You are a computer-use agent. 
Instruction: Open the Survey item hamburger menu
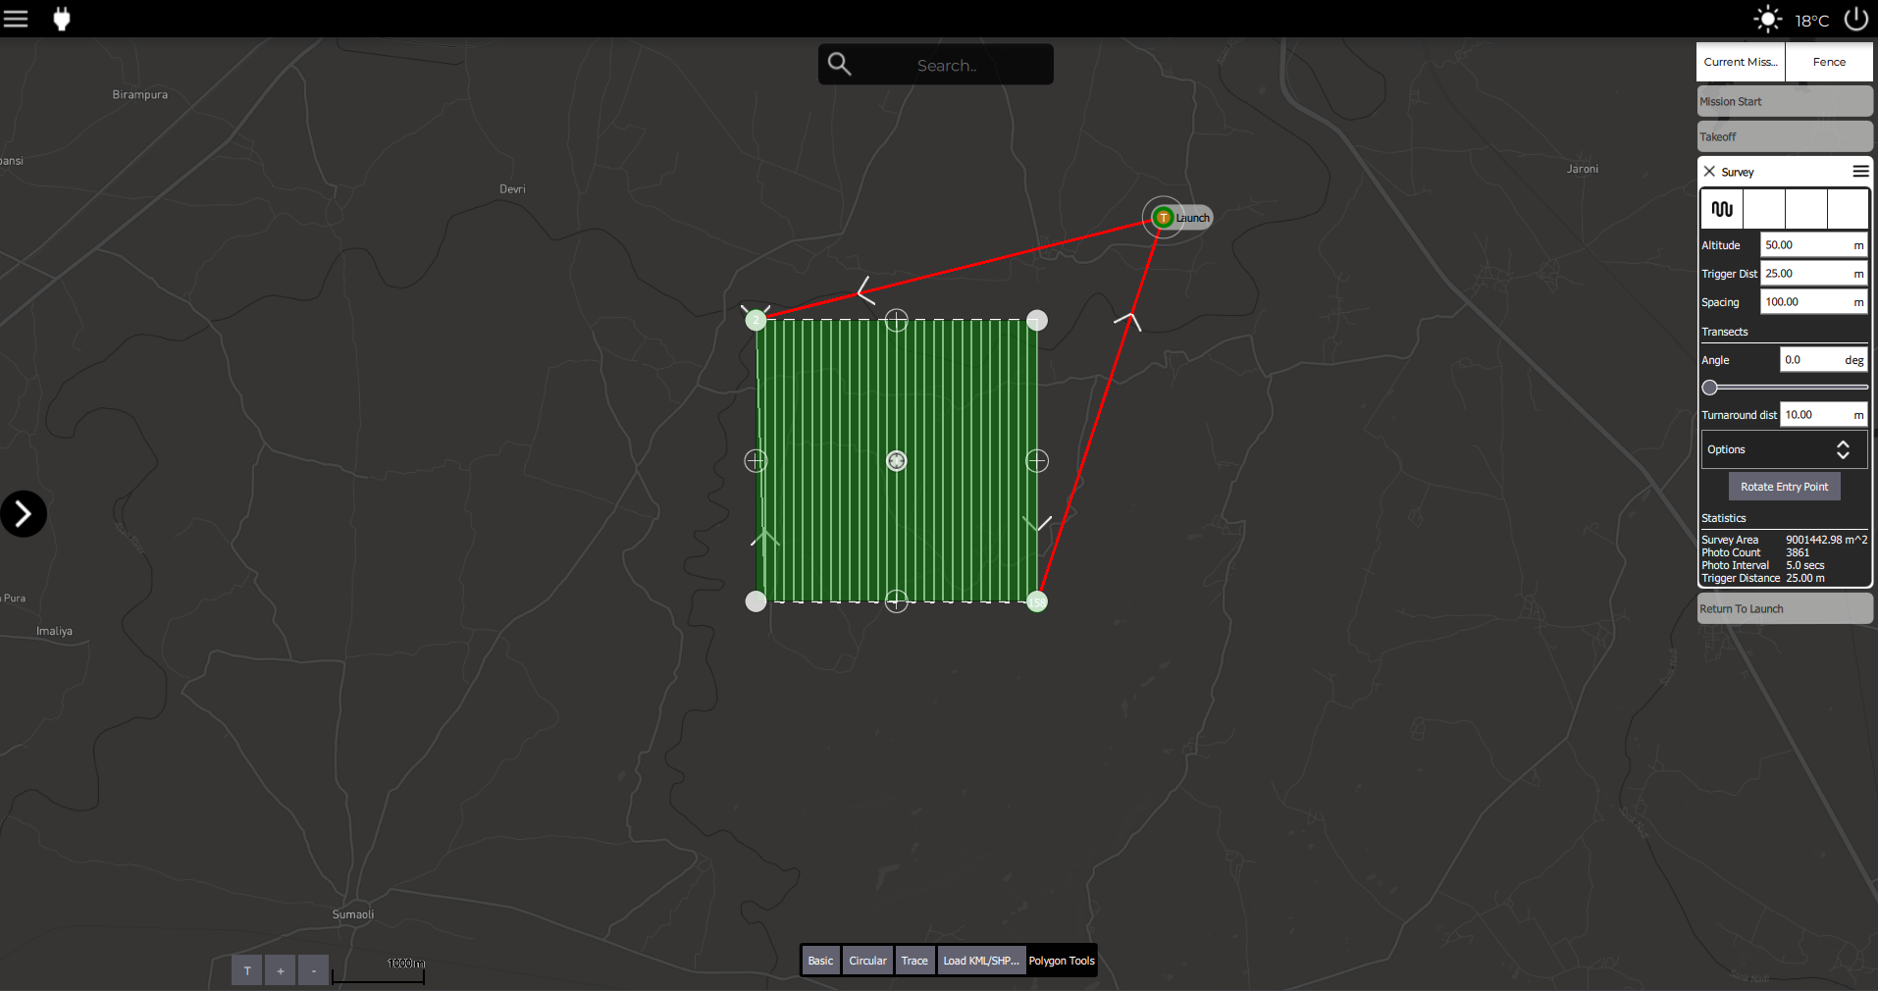1859,172
